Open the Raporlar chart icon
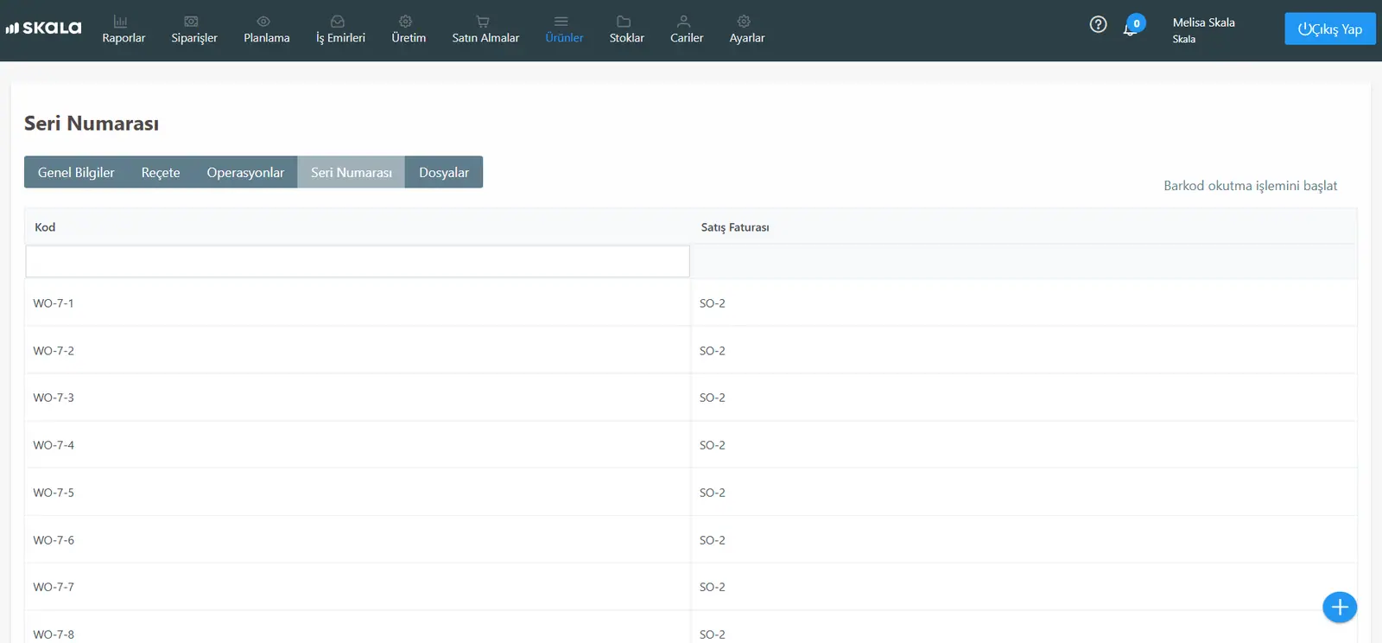 pos(120,22)
